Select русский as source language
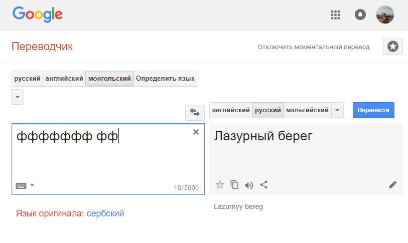 (27, 79)
